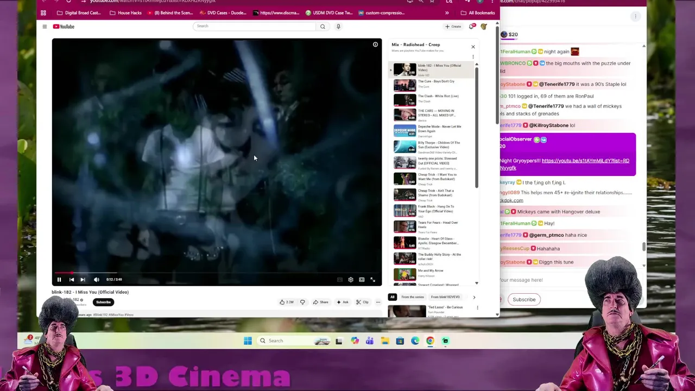Viewport: 695px width, 391px height.
Task: Close the Mix - Radiohead - Creep playlist panel
Action: click(x=473, y=47)
